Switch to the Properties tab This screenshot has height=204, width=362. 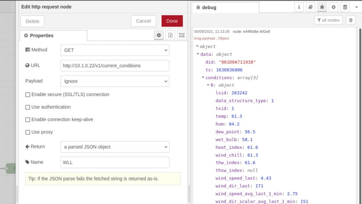click(x=54, y=35)
